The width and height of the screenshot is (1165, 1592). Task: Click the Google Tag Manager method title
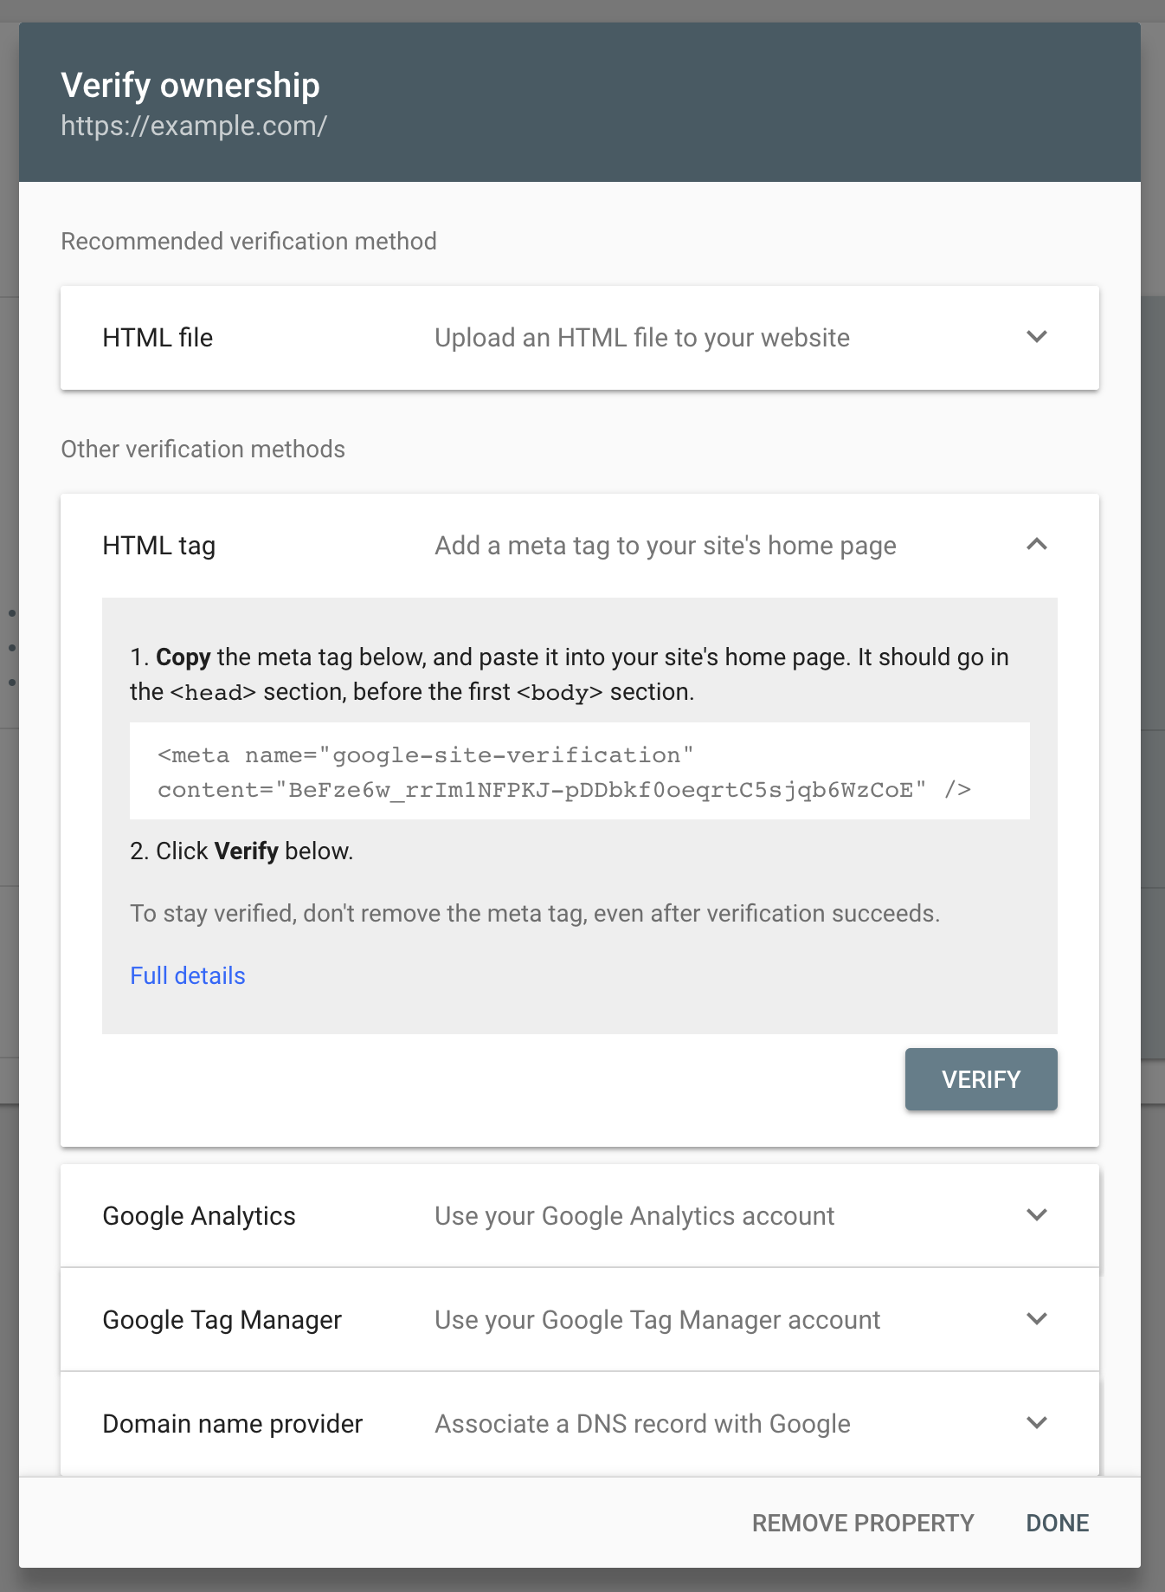pyautogui.click(x=222, y=1320)
